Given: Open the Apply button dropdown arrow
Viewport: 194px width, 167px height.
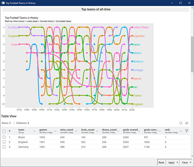Looking at the screenshot, I should pos(177,162).
